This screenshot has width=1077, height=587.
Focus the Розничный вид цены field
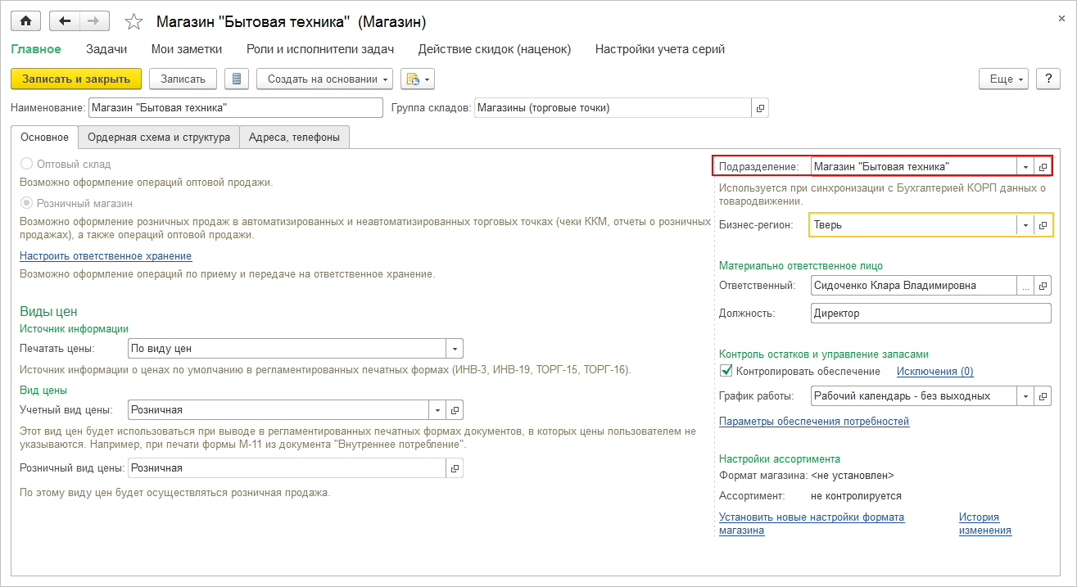point(287,467)
